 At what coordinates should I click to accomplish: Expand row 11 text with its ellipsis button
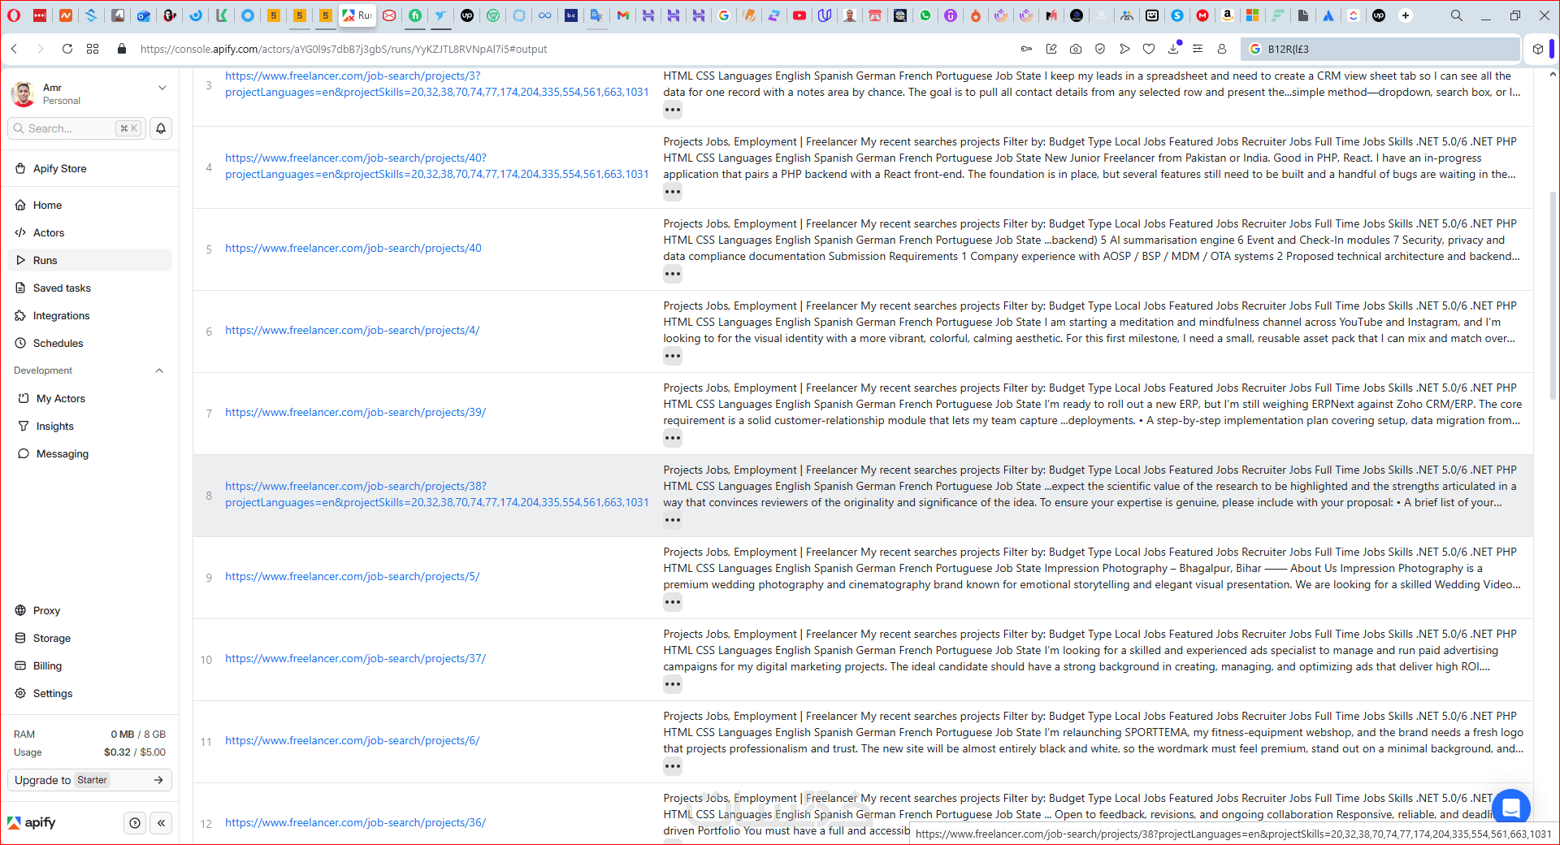pyautogui.click(x=673, y=766)
